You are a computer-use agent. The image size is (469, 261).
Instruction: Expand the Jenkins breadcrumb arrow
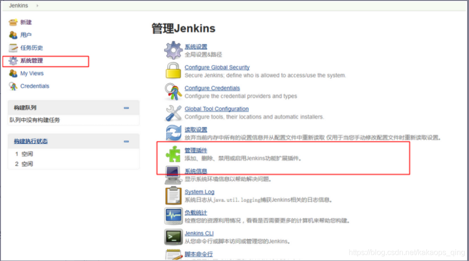[x=38, y=6]
